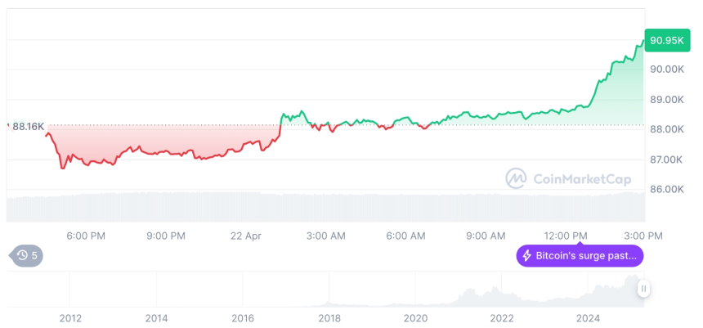Click the pause-style handle on the range navigator
703x328 pixels.
pos(644,288)
